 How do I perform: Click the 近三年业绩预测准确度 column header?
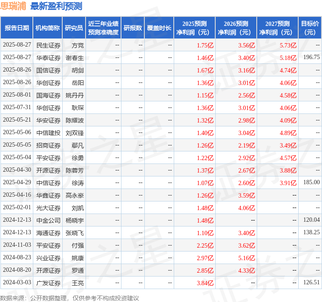103,28
